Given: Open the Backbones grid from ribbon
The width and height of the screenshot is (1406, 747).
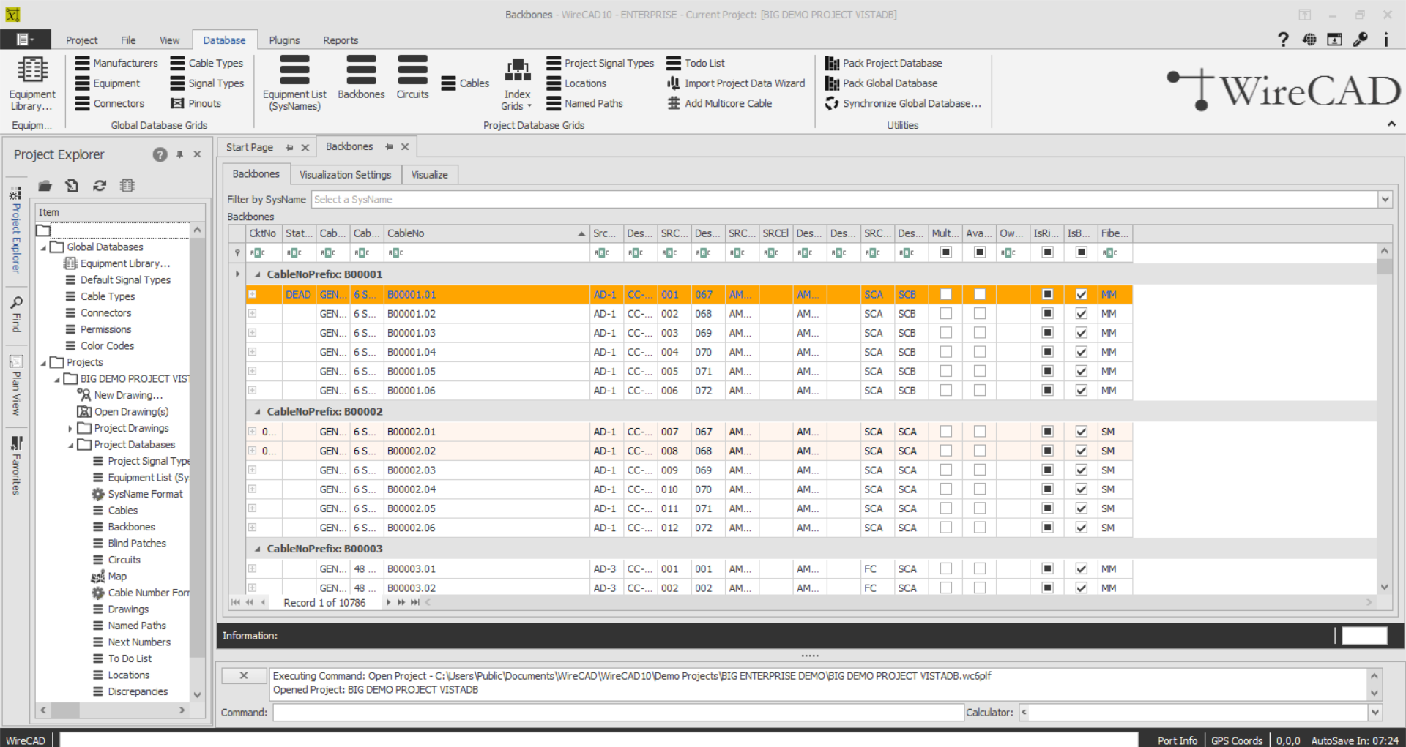Looking at the screenshot, I should click(361, 78).
